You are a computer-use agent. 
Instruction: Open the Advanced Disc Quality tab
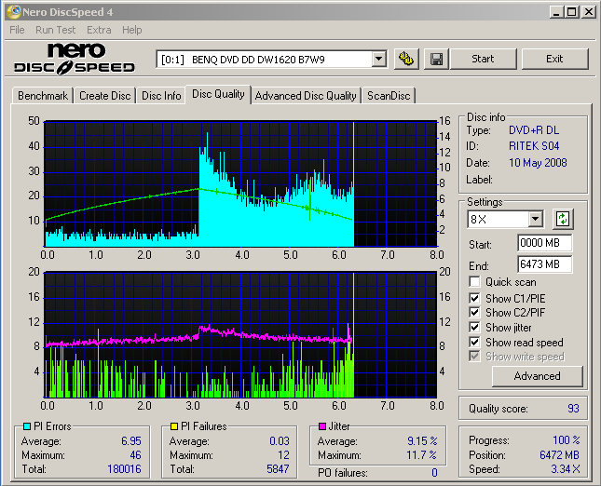point(306,96)
